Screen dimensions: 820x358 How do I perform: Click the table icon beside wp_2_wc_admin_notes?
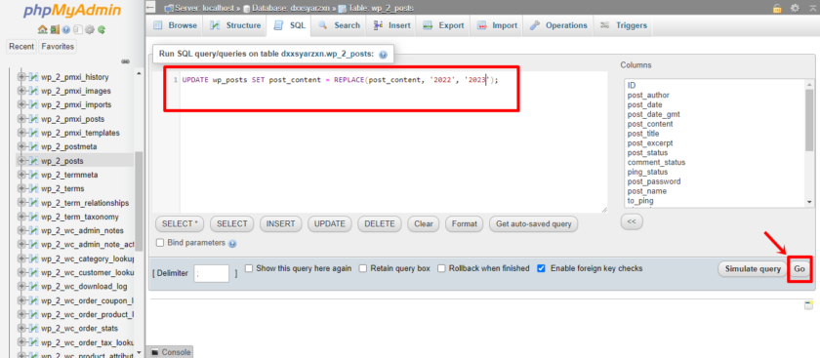pyautogui.click(x=33, y=230)
